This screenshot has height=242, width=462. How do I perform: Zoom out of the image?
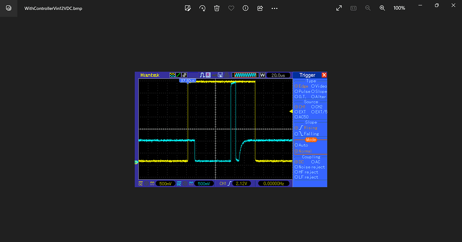(x=368, y=8)
